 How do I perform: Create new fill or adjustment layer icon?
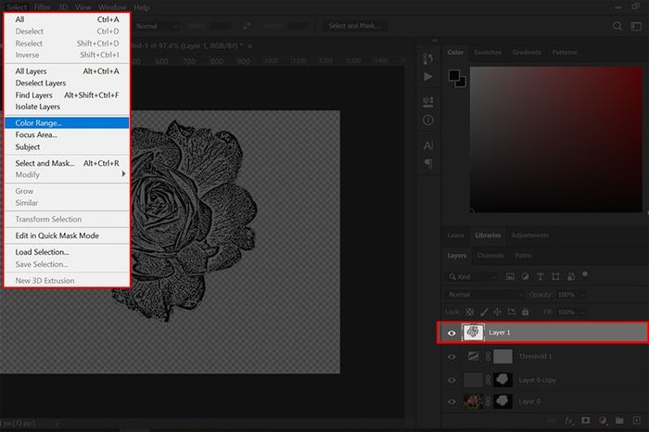click(603, 421)
